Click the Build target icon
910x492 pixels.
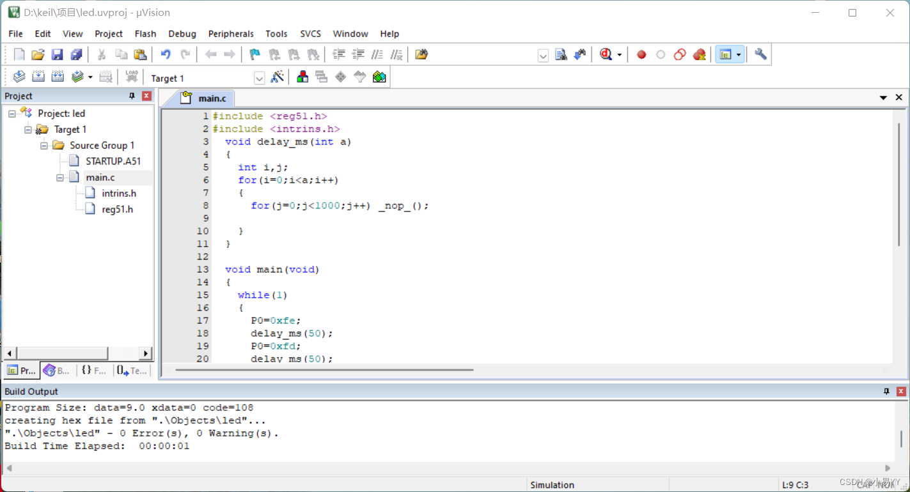click(38, 77)
